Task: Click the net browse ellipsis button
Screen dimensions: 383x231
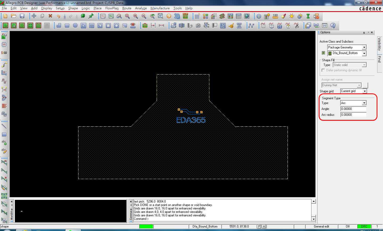Action: pyautogui.click(x=365, y=85)
